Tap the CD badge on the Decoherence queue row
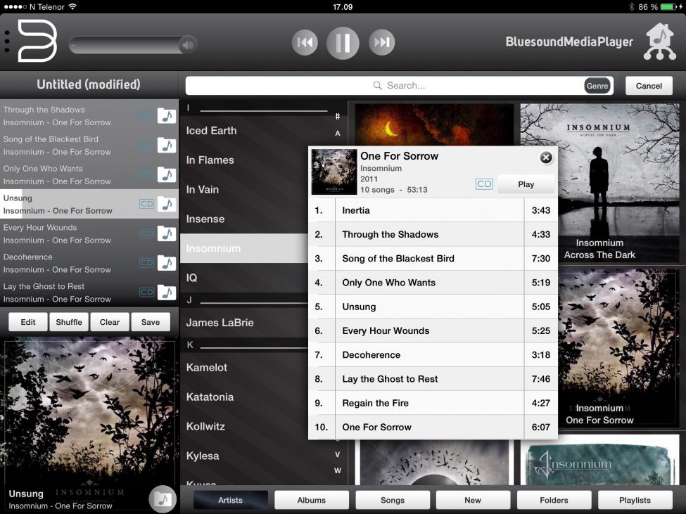 [x=146, y=263]
